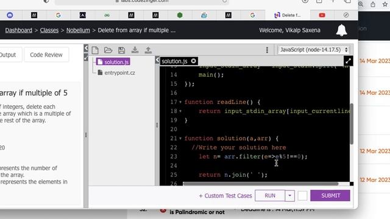Click the return n.join line of code
The image size is (390, 219).
pyautogui.click(x=233, y=175)
